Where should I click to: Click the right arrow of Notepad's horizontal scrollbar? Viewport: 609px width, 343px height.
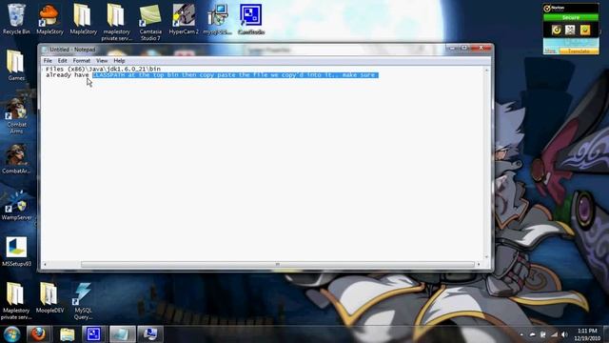pyautogui.click(x=479, y=265)
